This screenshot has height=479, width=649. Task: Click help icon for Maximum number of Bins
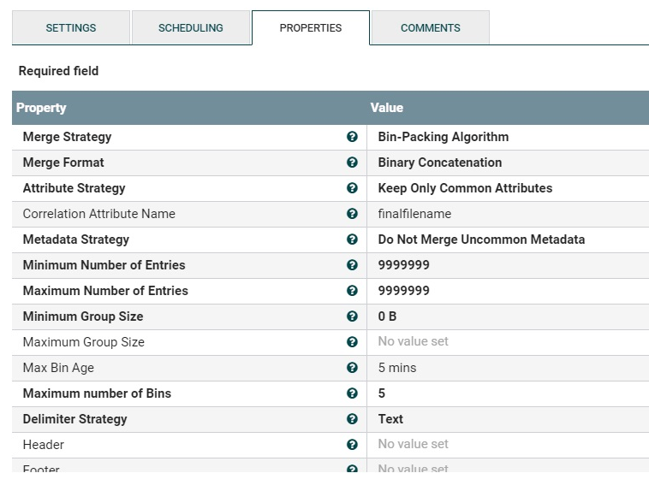point(352,393)
